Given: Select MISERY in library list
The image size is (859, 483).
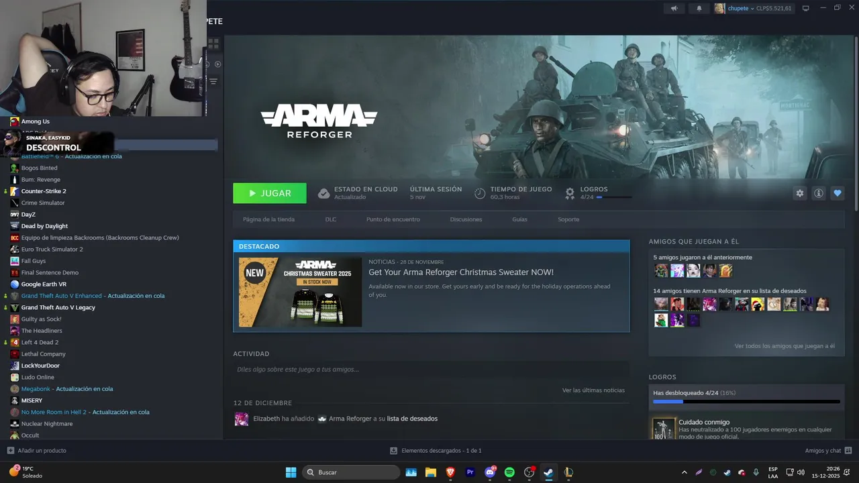Looking at the screenshot, I should click(32, 400).
